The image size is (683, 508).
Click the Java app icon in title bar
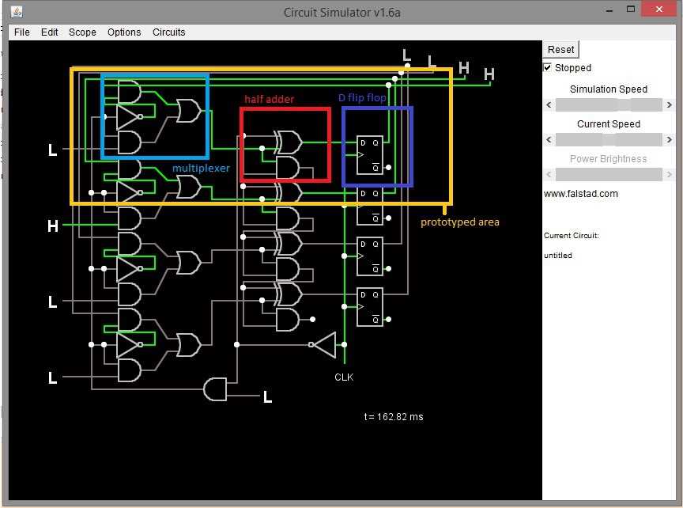[17, 12]
